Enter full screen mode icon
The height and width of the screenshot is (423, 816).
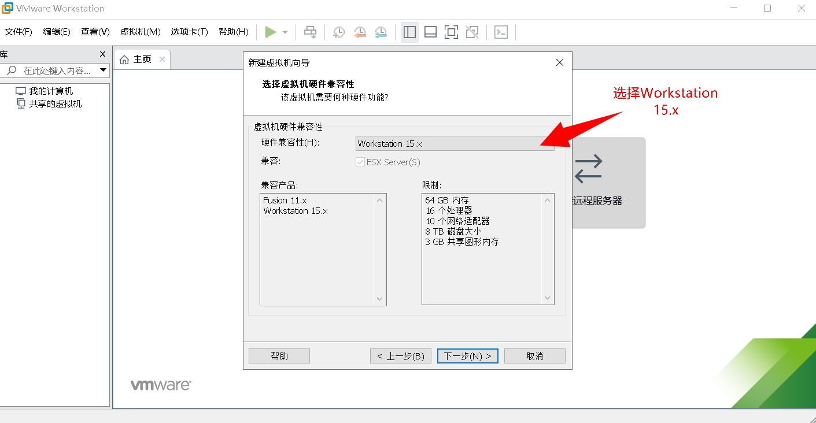(451, 32)
